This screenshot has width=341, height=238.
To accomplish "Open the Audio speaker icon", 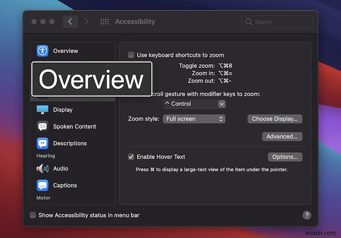I will 42,169.
